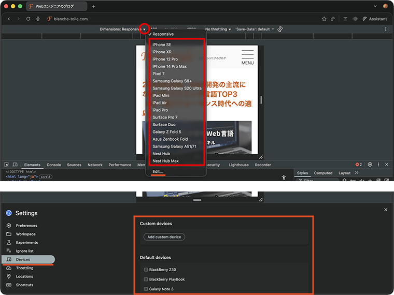
Task: Bookmark page with the star icon
Action: (x=324, y=19)
